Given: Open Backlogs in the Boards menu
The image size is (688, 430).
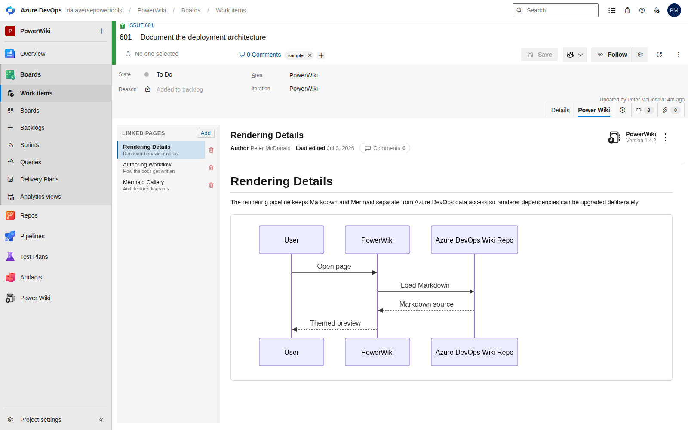Looking at the screenshot, I should point(56,128).
